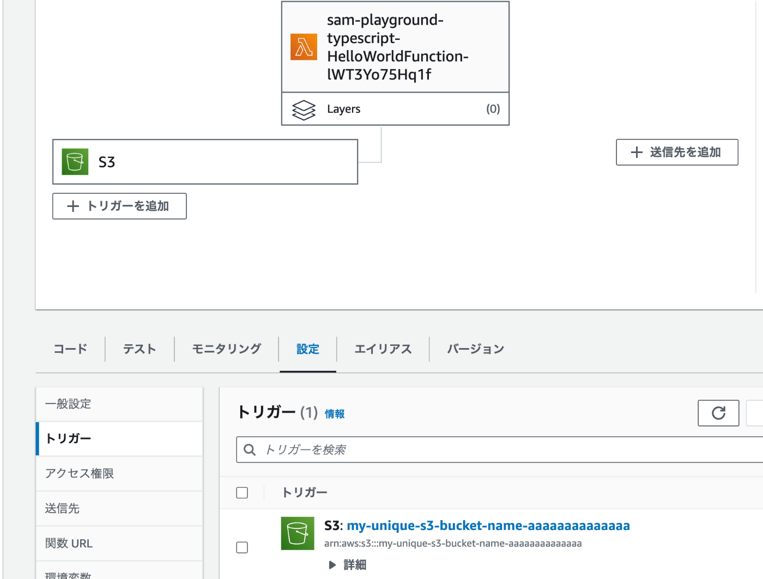Click the bucket ARN text arn:aws:s3:::my-unique-s3-bucket-name

(453, 544)
